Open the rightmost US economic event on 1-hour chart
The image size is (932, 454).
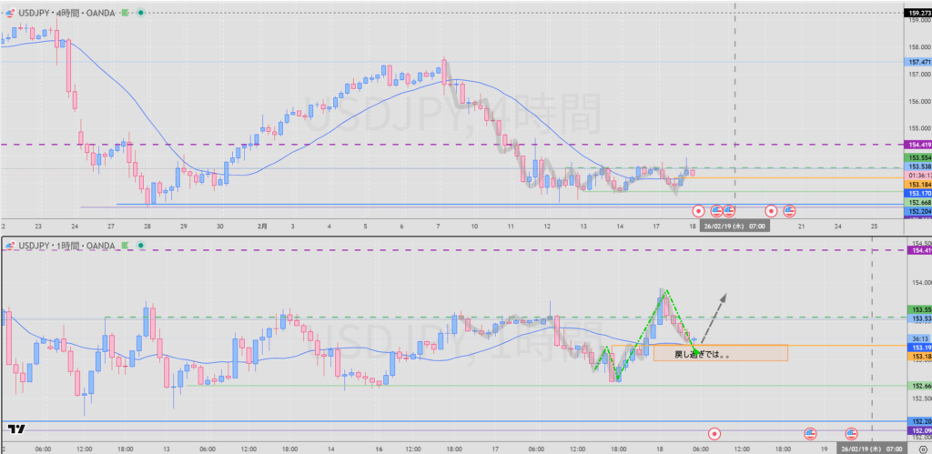853,434
